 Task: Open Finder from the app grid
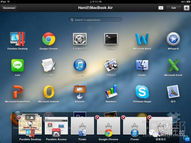pyautogui.click(x=142, y=66)
